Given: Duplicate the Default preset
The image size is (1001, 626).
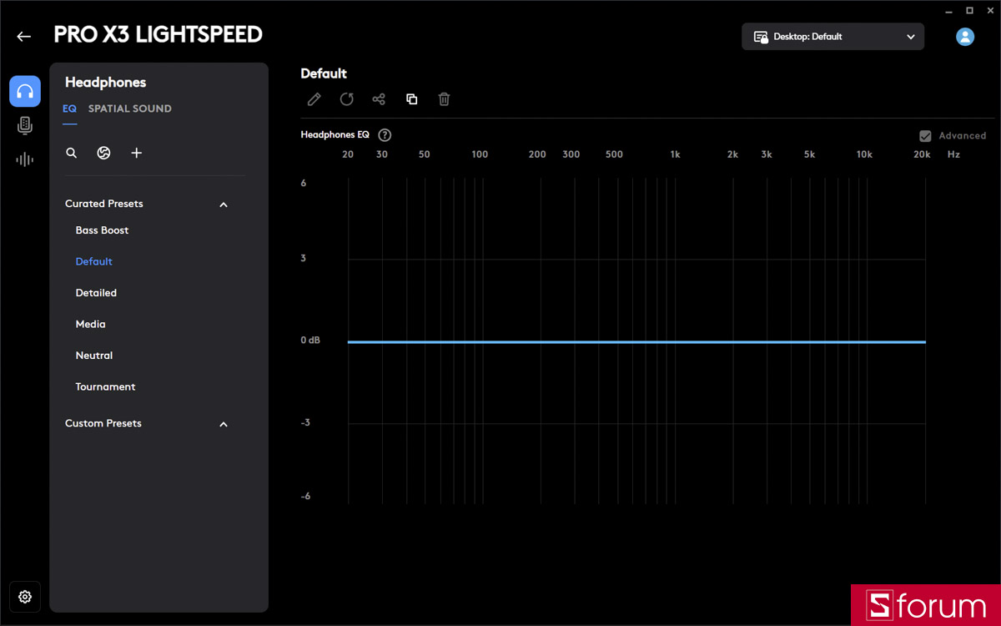Looking at the screenshot, I should (x=412, y=99).
